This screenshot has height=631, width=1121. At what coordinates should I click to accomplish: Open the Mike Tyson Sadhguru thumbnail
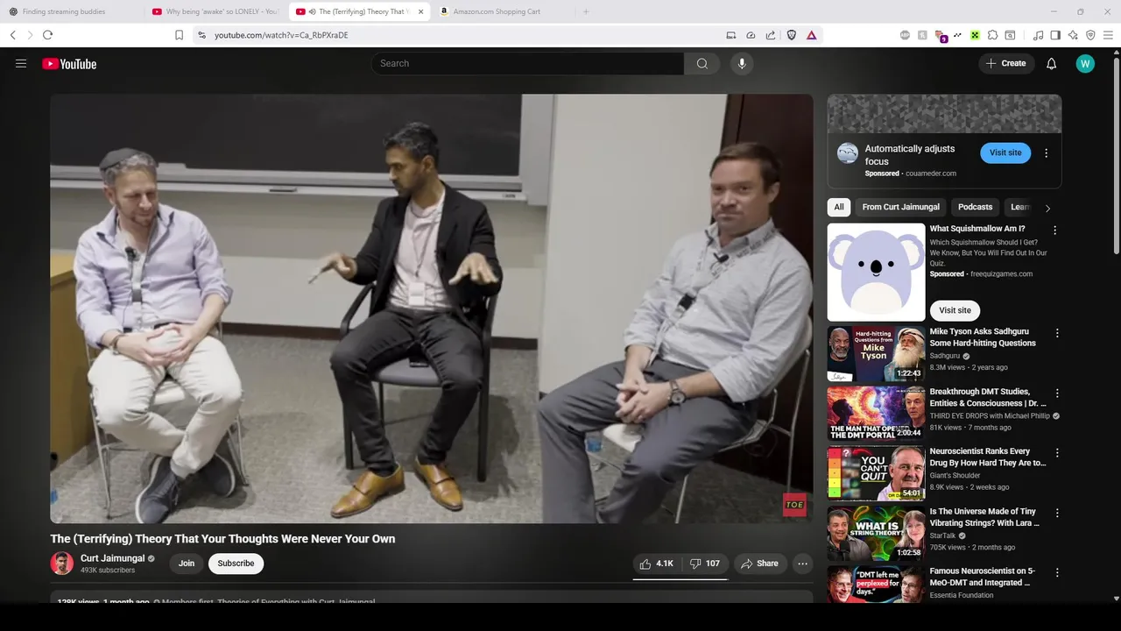(876, 353)
